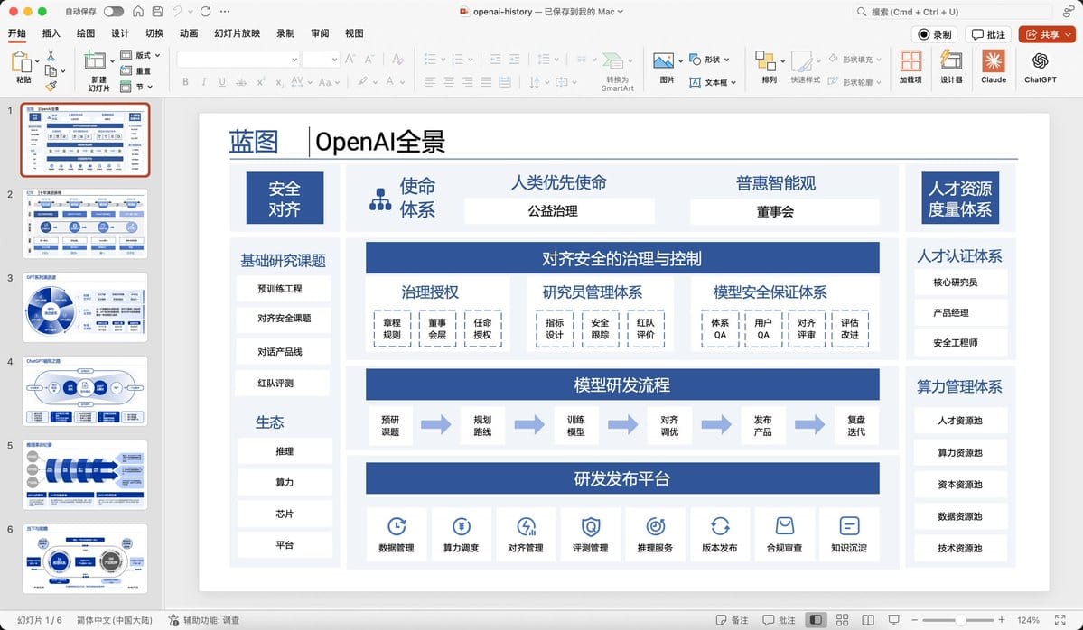Toggle Bold formatting
The height and width of the screenshot is (630, 1083).
pos(185,82)
